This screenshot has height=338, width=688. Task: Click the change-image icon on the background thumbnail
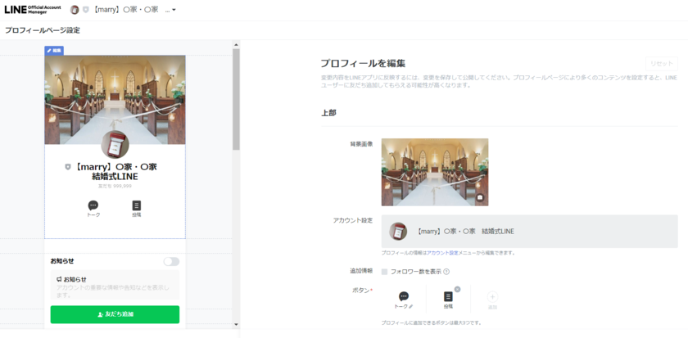480,198
